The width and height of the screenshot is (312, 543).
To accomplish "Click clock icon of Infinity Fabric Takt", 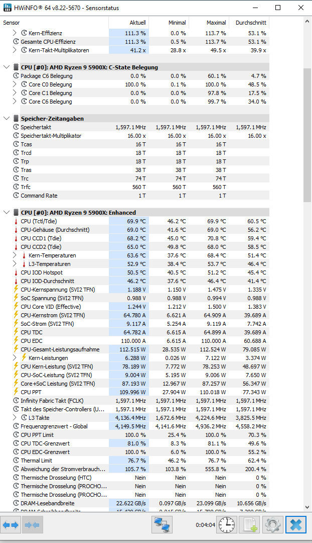I will tap(16, 401).
